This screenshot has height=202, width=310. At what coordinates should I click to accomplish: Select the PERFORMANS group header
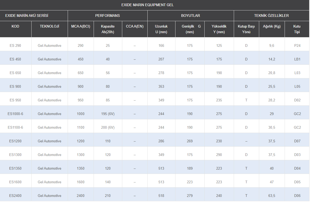pos(108,16)
